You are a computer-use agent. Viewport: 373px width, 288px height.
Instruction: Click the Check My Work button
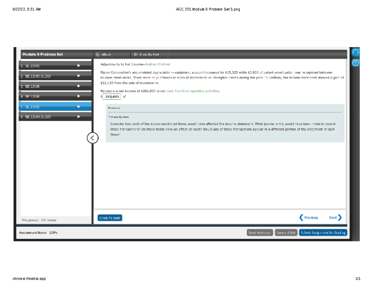coord(110,218)
